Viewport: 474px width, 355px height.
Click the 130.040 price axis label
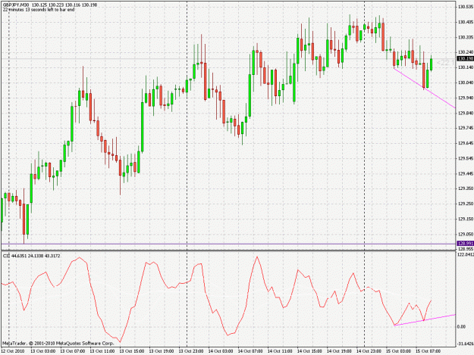click(466, 83)
